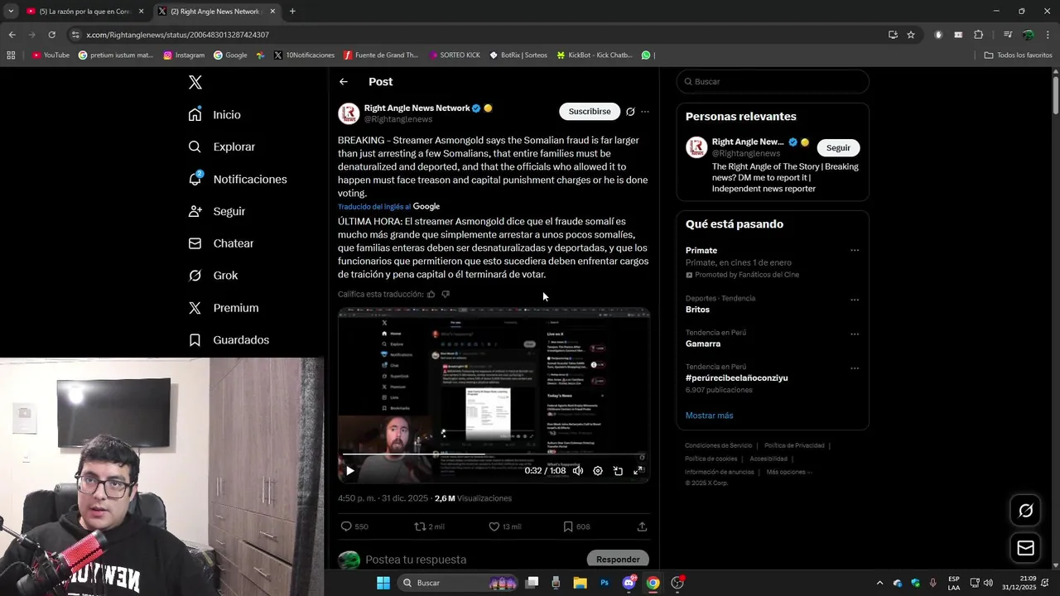Screen dimensions: 1060x596
Task: Click the share icon on the post
Action: pos(642,526)
